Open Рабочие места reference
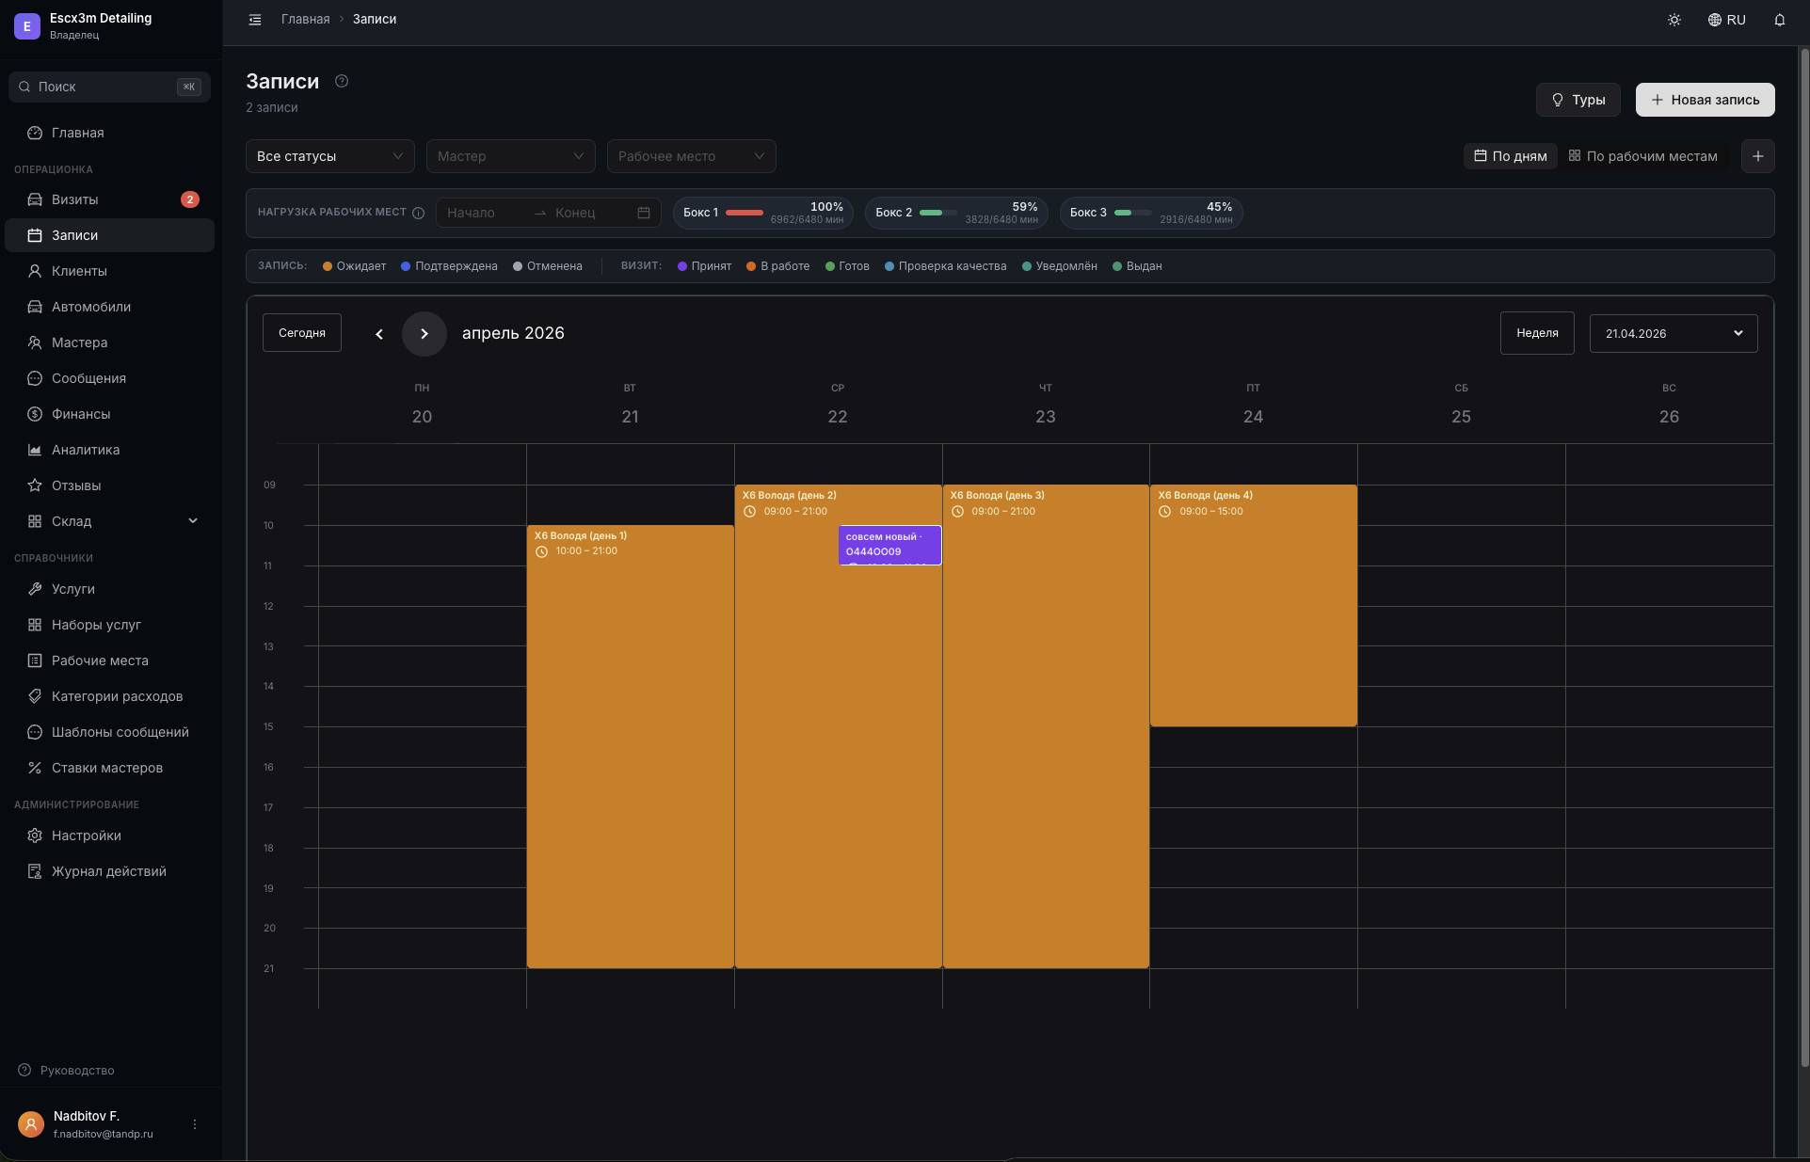 110,661
